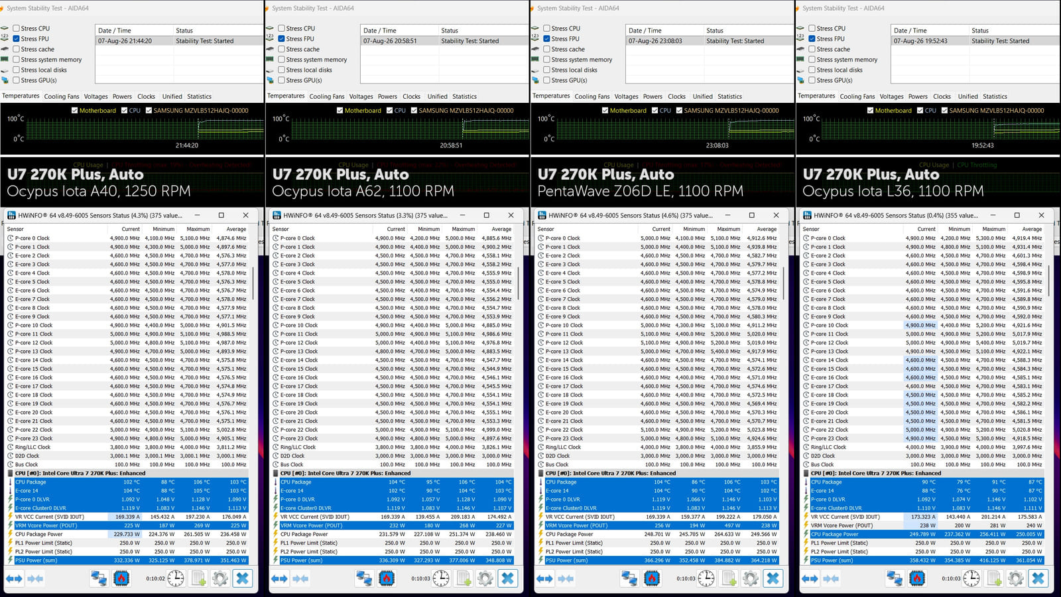This screenshot has width=1061, height=597.
Task: Click the vertical scrollbar in HWiNFO (4.3%) window
Action: [254, 282]
